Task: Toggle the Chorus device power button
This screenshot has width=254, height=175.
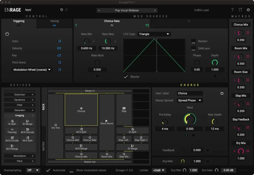Action: coord(222,93)
